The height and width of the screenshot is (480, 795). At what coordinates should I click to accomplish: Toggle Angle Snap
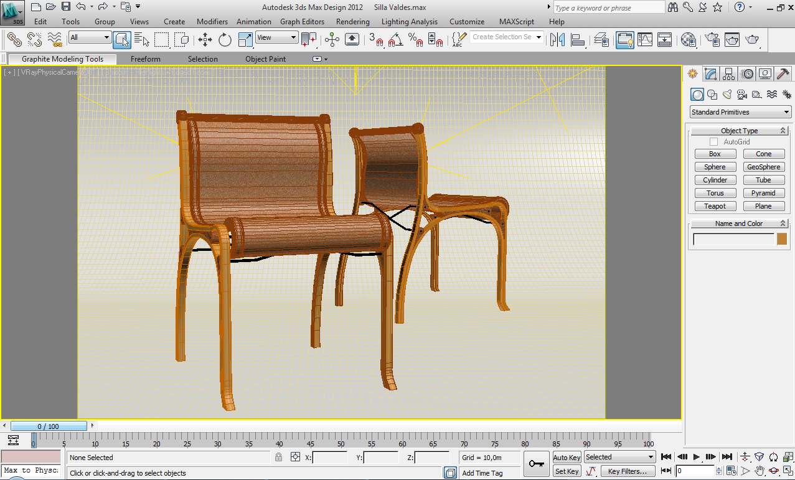point(395,40)
